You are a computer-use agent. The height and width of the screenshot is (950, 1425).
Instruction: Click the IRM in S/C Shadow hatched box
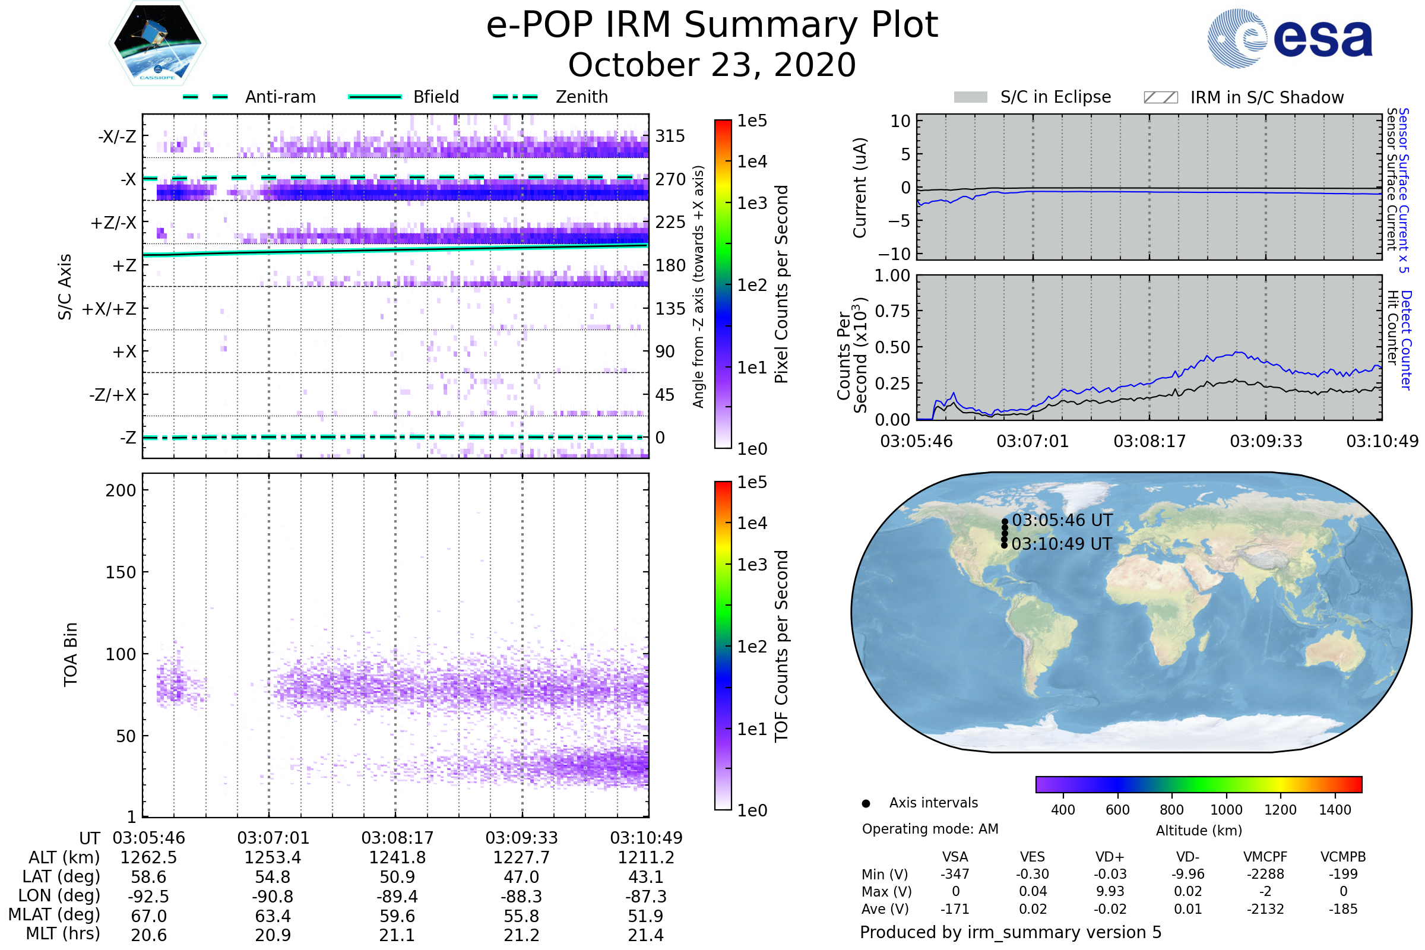1161,97
